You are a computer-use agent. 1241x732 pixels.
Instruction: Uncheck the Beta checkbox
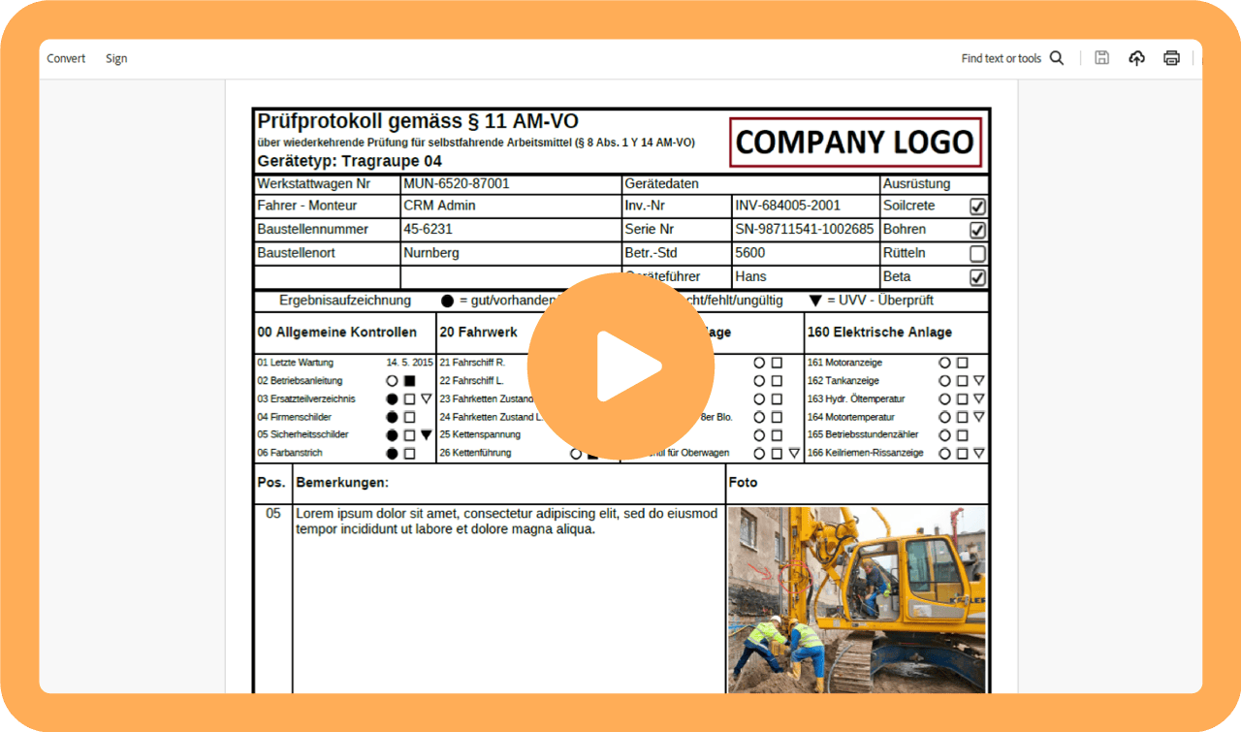[x=977, y=277]
